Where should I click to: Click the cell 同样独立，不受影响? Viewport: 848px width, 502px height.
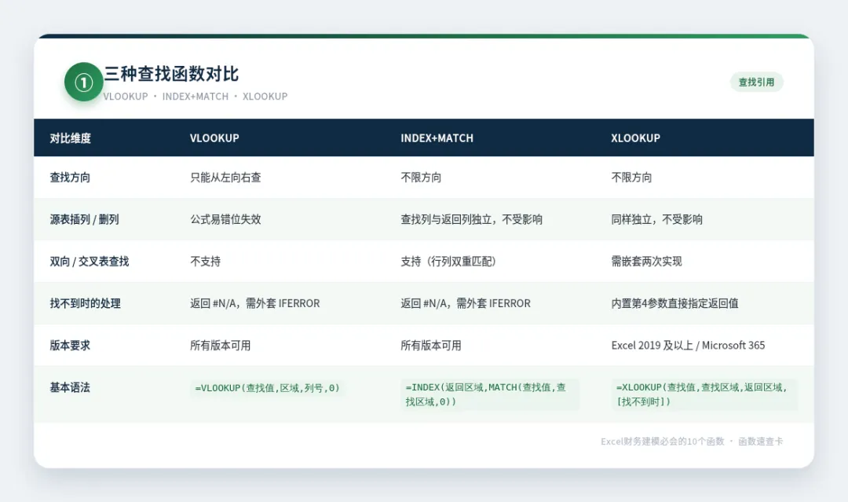(x=656, y=219)
